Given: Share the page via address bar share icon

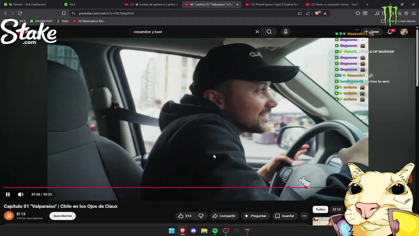Looking at the screenshot, I should coord(308,13).
